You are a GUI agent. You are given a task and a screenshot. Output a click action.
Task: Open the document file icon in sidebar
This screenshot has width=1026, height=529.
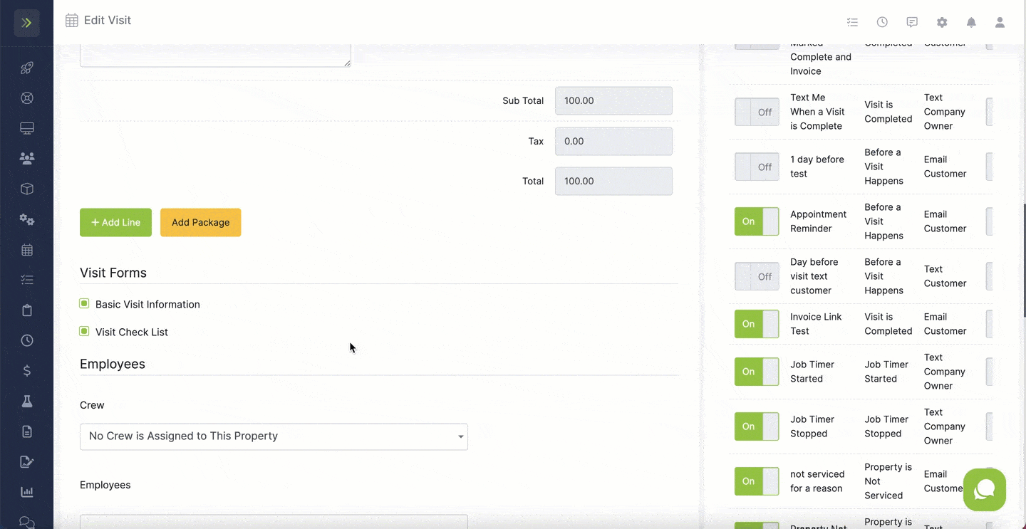(x=26, y=431)
